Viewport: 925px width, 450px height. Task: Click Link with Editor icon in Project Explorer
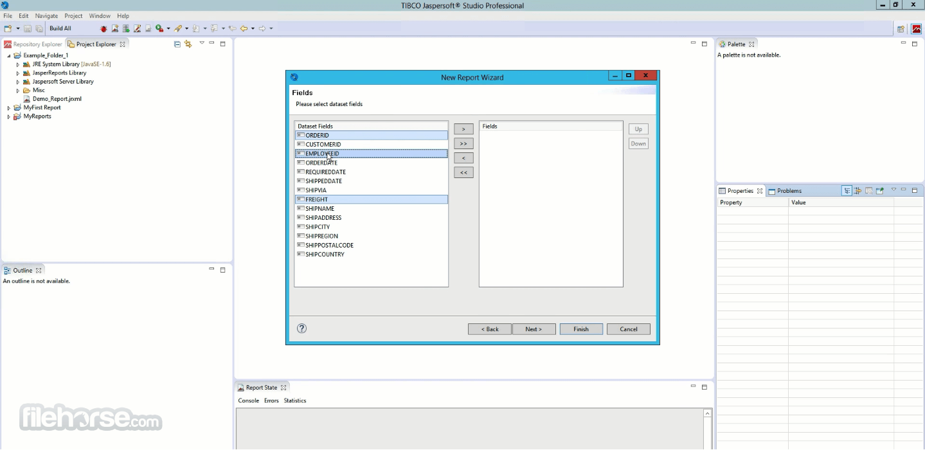tap(188, 44)
